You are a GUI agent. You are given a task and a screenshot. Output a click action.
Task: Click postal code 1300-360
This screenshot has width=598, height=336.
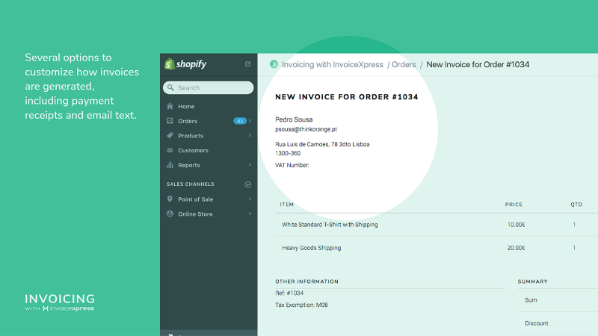(x=288, y=153)
